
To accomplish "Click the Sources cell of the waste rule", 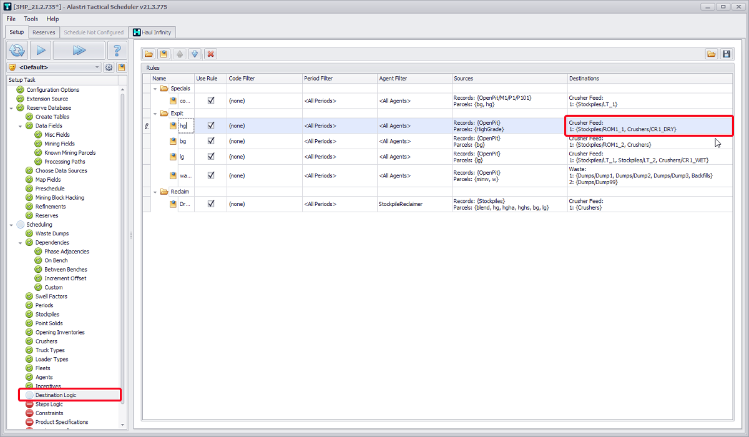I will click(509, 175).
